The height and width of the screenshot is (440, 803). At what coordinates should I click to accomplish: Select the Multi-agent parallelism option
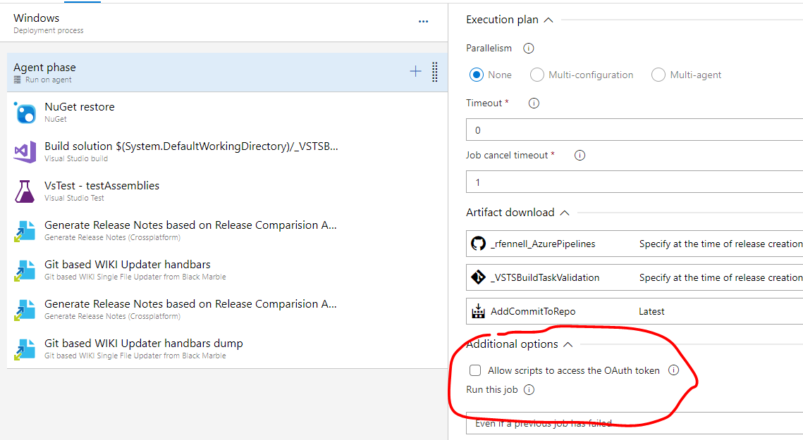(x=658, y=75)
